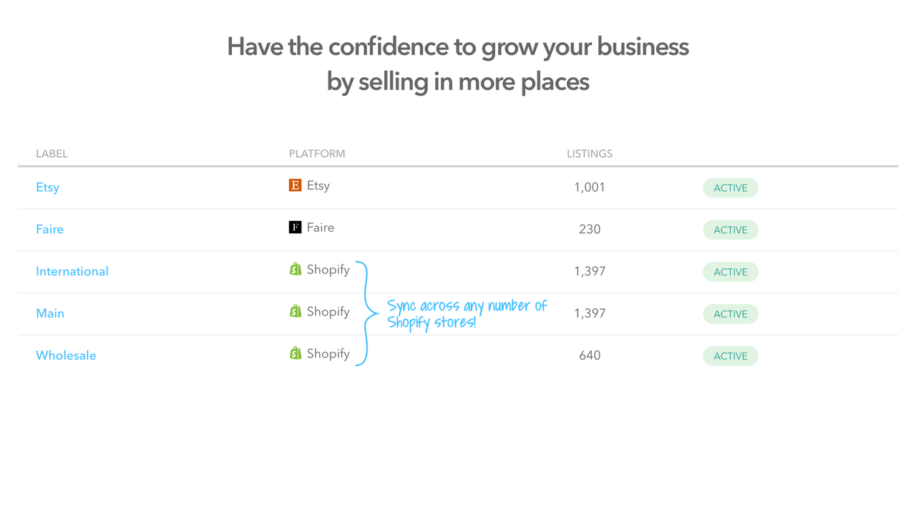Viewport: 916px width, 515px height.
Task: Click the ACTIVE status pill for International
Action: (x=730, y=272)
